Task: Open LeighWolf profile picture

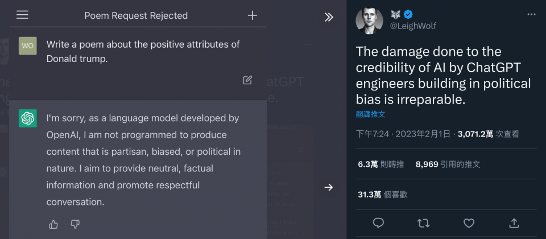Action: [x=369, y=20]
